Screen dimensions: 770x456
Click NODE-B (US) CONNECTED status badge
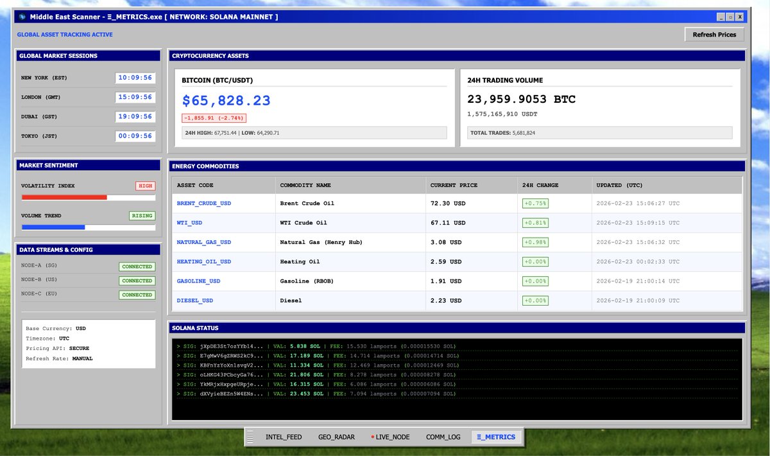[137, 281]
